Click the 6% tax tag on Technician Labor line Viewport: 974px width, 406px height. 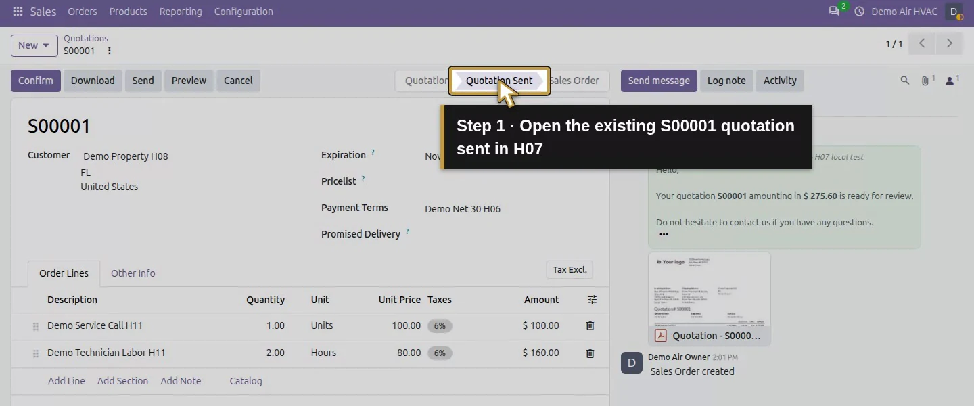(440, 353)
